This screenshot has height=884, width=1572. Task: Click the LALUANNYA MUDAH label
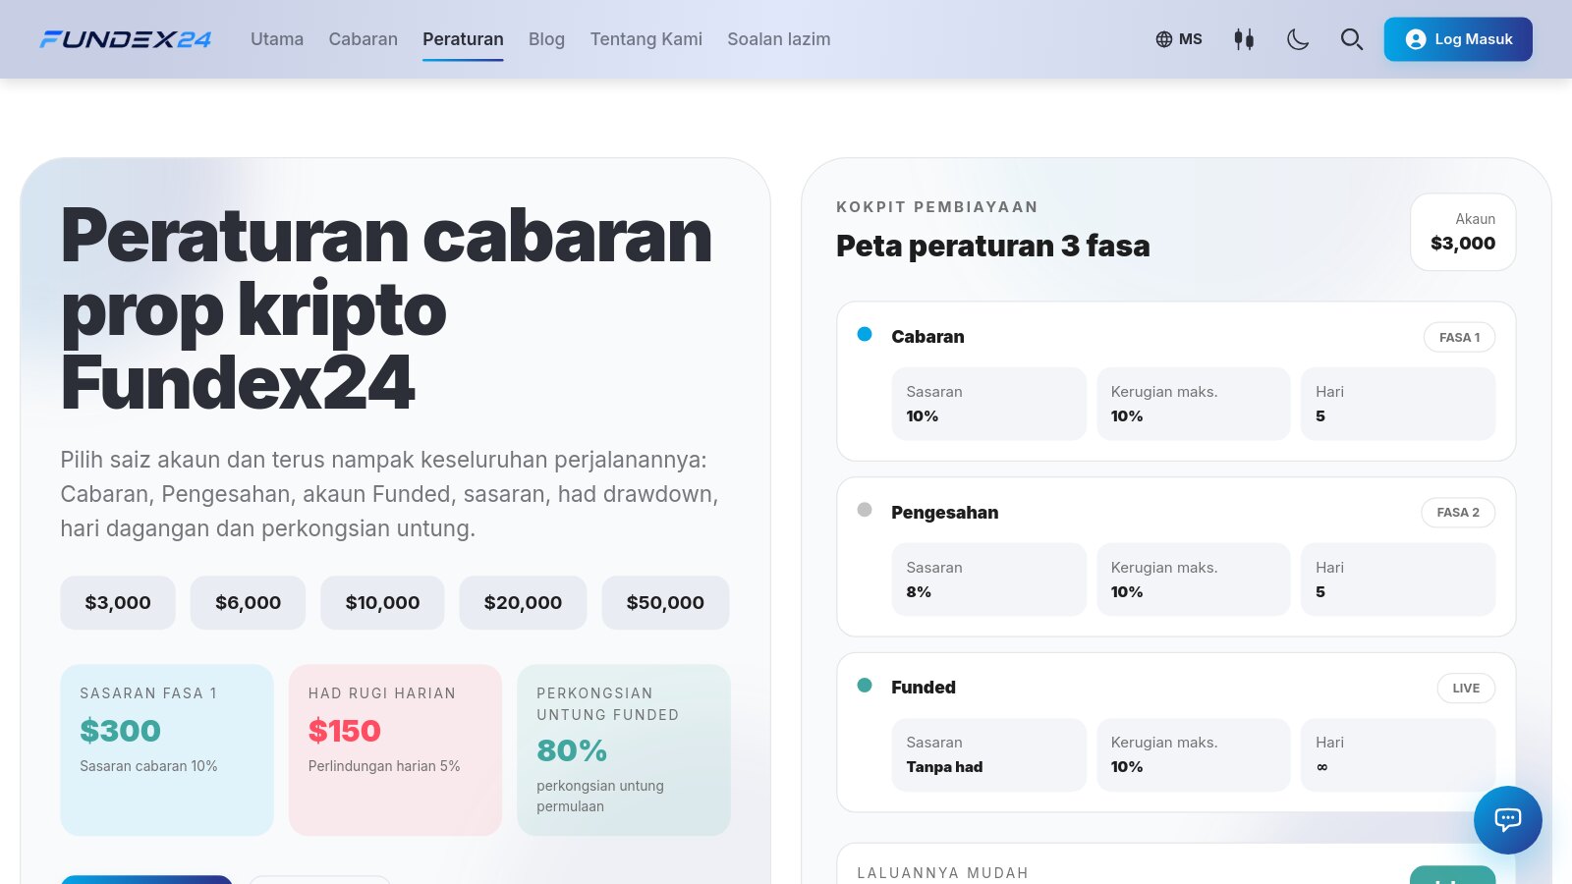click(x=942, y=872)
